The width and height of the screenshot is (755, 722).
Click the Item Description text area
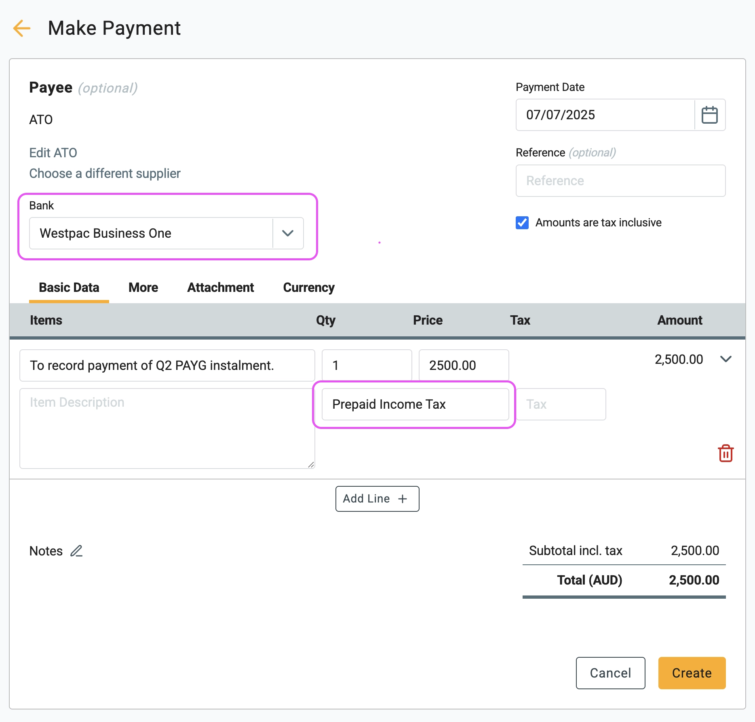click(x=167, y=429)
